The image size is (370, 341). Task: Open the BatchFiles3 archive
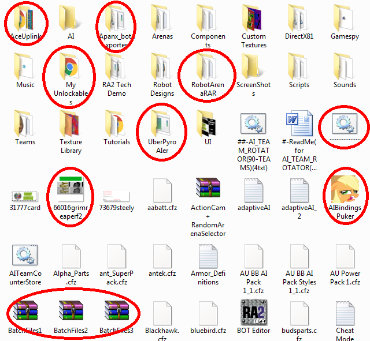[116, 312]
